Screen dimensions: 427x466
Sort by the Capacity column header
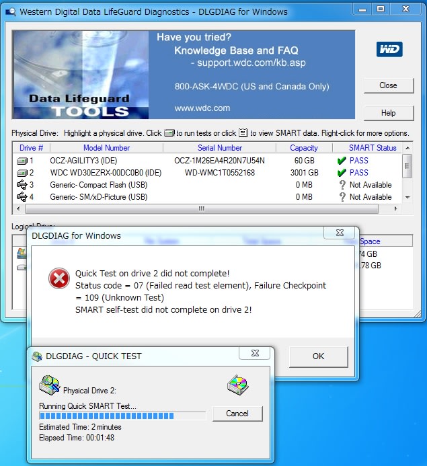(x=304, y=148)
